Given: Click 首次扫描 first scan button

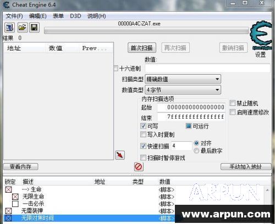Looking at the screenshot, I should pyautogui.click(x=142, y=48).
